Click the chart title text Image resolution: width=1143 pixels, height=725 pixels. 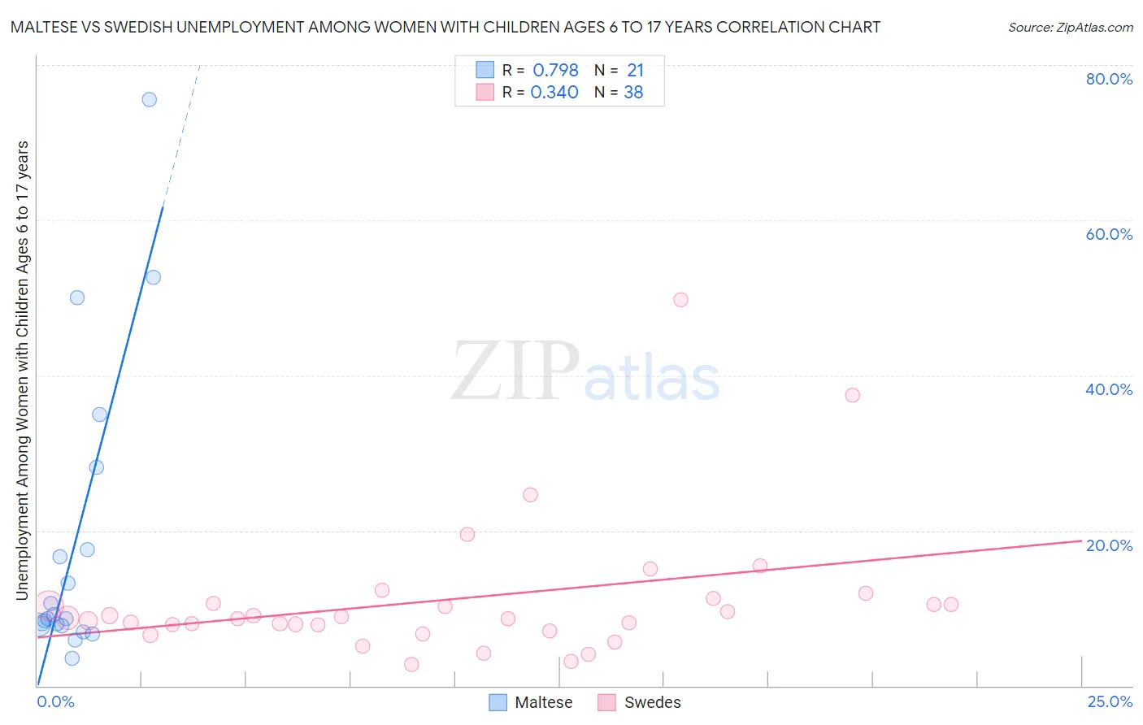click(x=445, y=27)
